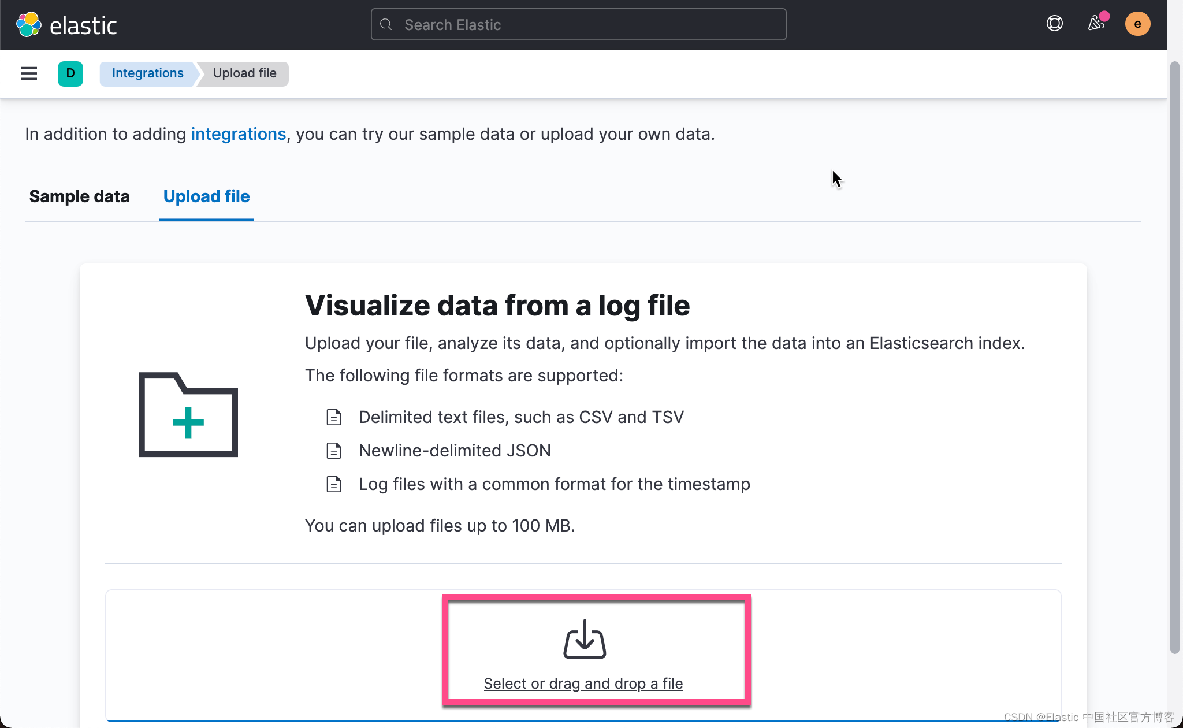The height and width of the screenshot is (728, 1183).
Task: Click the Upload file breadcrumb
Action: click(x=244, y=73)
